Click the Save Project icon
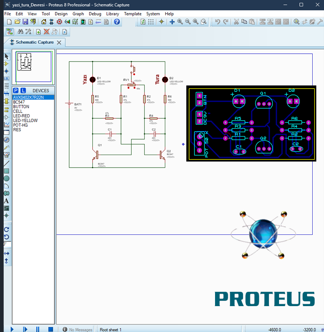Screen dimensions: 324x332 pyautogui.click(x=26, y=21)
